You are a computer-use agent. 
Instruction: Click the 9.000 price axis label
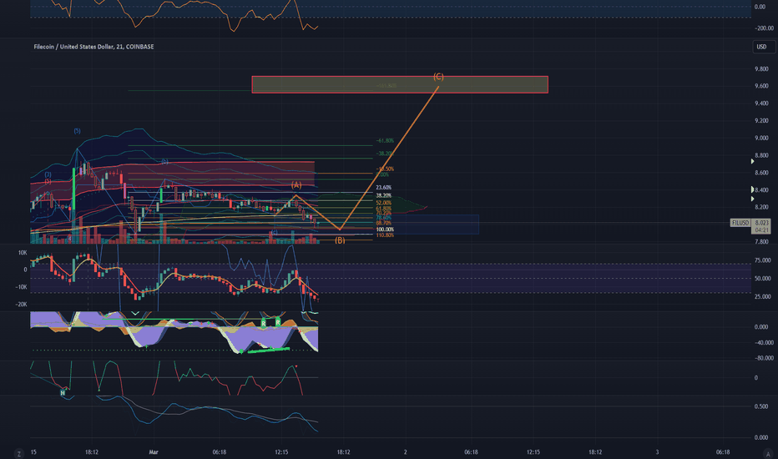coord(761,139)
